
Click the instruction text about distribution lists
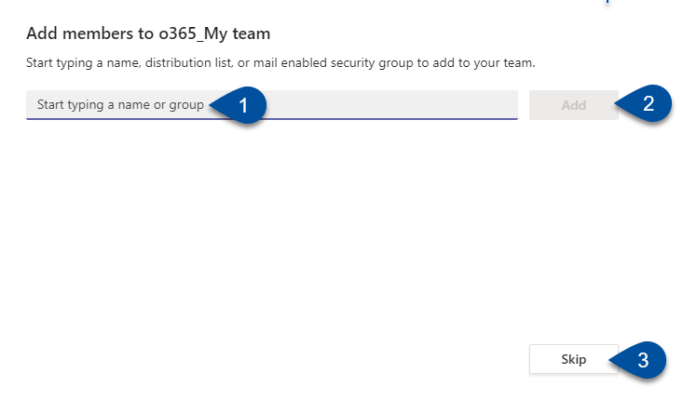tap(280, 63)
